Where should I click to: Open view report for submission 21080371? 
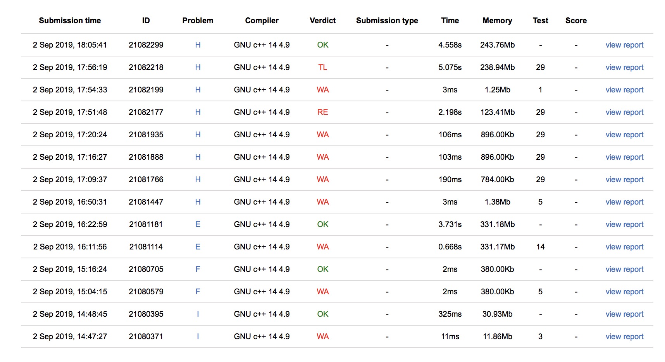tap(624, 336)
